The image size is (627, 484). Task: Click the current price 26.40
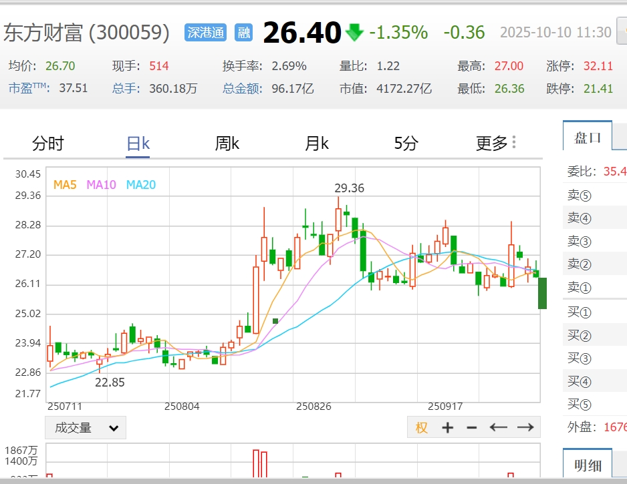click(x=302, y=32)
